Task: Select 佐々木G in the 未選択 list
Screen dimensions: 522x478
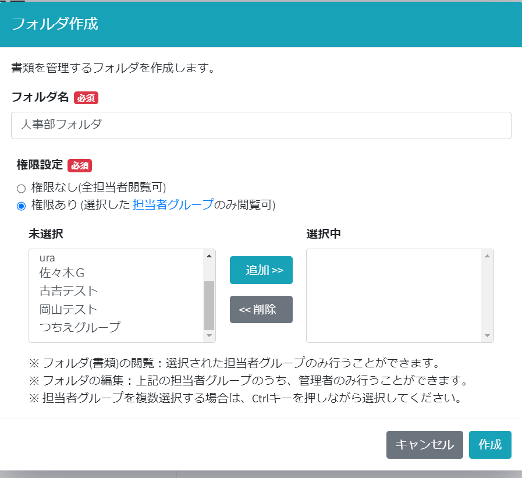Action: pos(62,272)
